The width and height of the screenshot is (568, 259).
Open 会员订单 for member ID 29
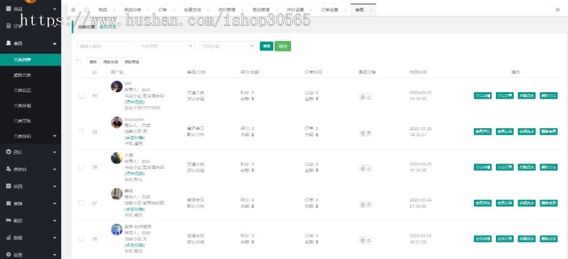click(505, 131)
